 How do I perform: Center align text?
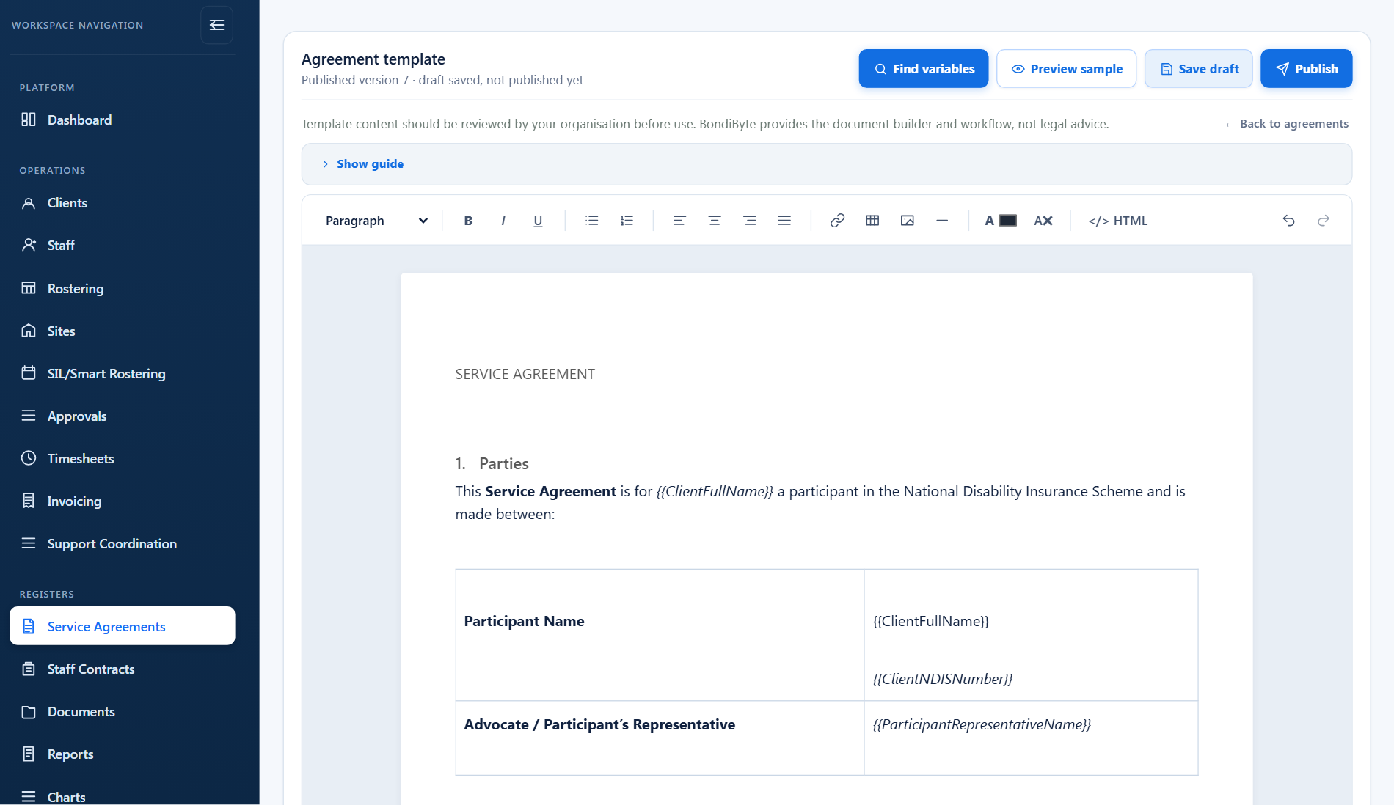click(715, 221)
